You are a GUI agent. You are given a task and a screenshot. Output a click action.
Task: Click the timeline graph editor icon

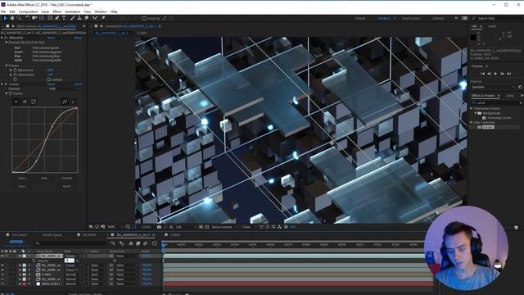(x=155, y=243)
